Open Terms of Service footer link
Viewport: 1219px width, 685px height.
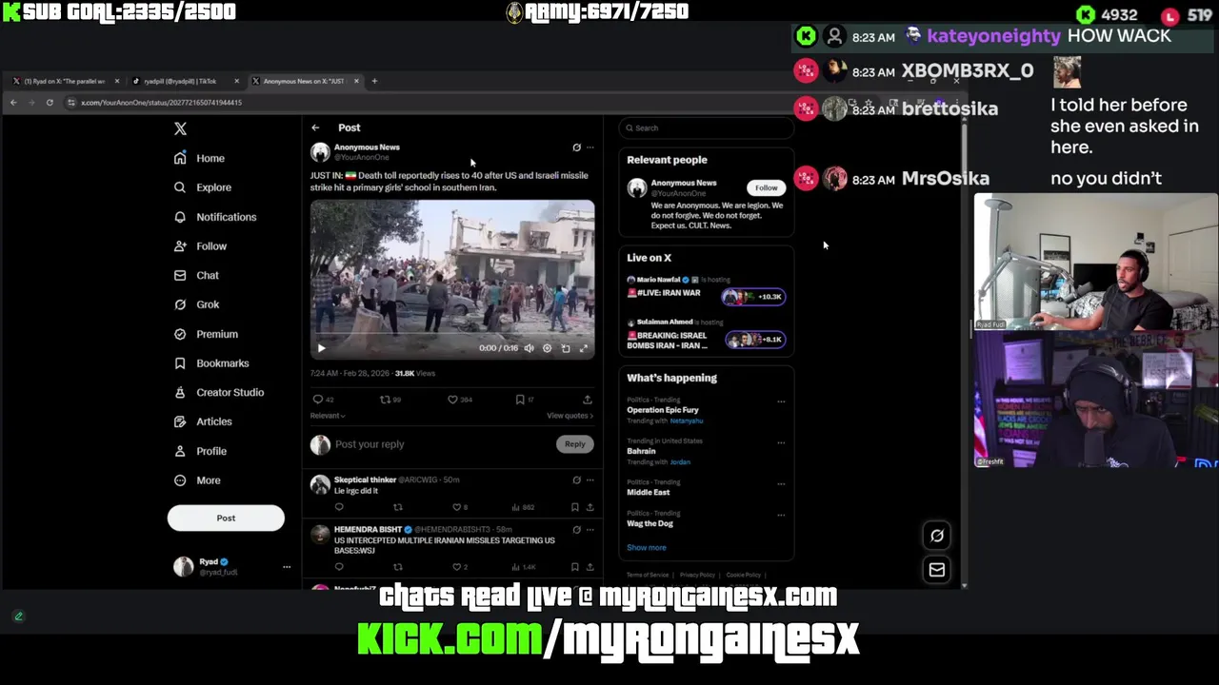point(648,575)
